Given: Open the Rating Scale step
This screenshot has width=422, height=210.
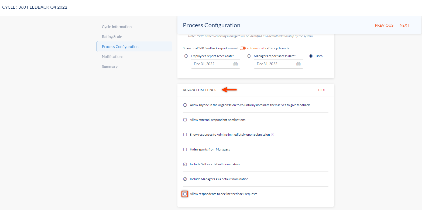Looking at the screenshot, I should 112,37.
